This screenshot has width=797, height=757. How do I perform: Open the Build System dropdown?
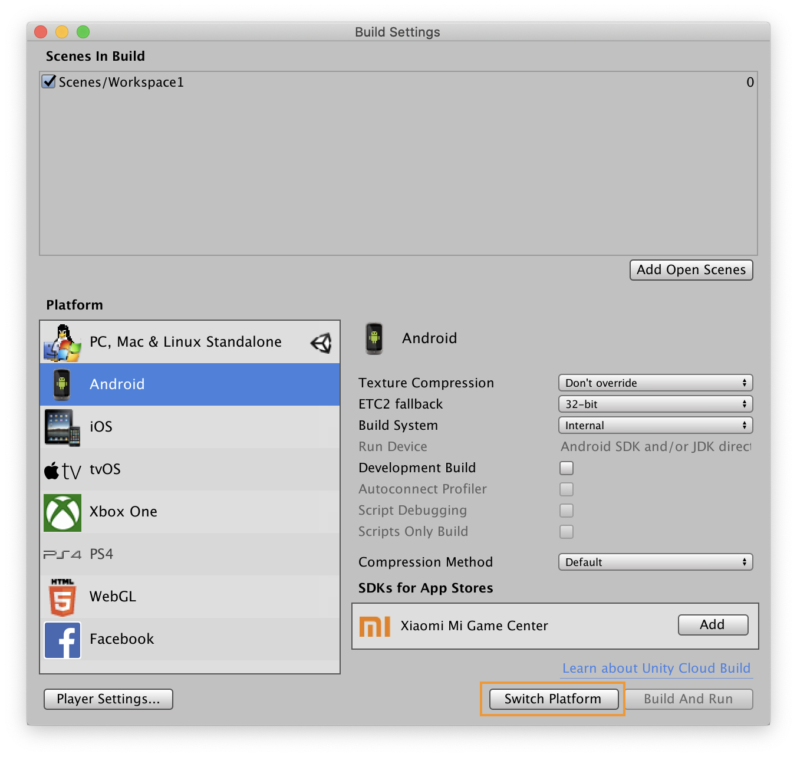[656, 426]
